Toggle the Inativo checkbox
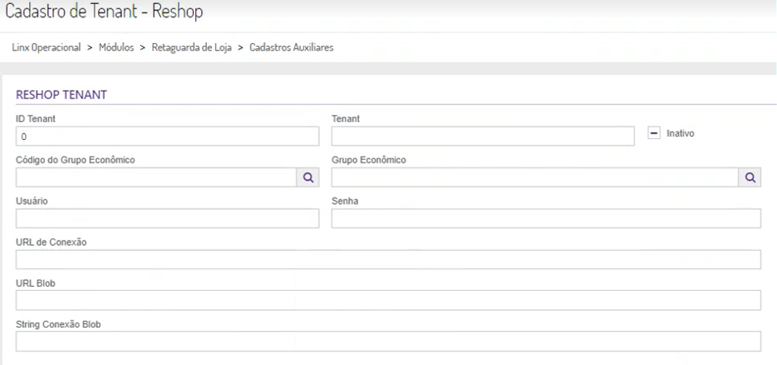Screen dimensions: 777x365 click(654, 133)
